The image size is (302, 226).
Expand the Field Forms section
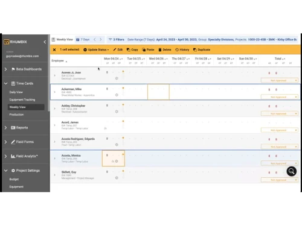[x=5, y=142]
